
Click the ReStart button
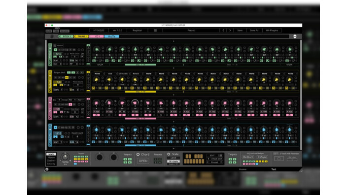[x=248, y=157]
